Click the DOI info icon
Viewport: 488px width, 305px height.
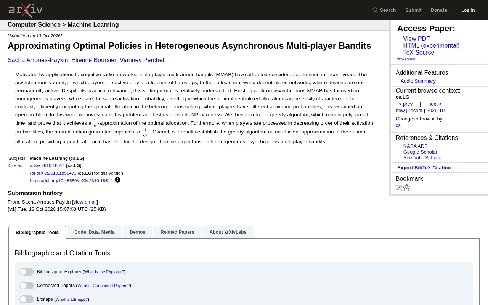(x=117, y=180)
